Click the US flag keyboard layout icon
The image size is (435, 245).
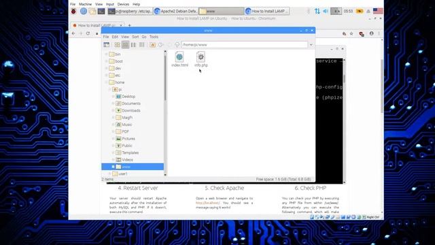pos(378,11)
